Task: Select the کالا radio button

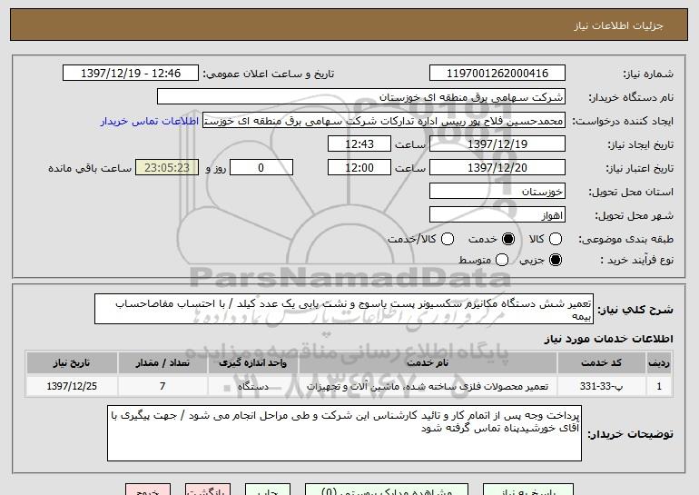Action: pyautogui.click(x=556, y=239)
